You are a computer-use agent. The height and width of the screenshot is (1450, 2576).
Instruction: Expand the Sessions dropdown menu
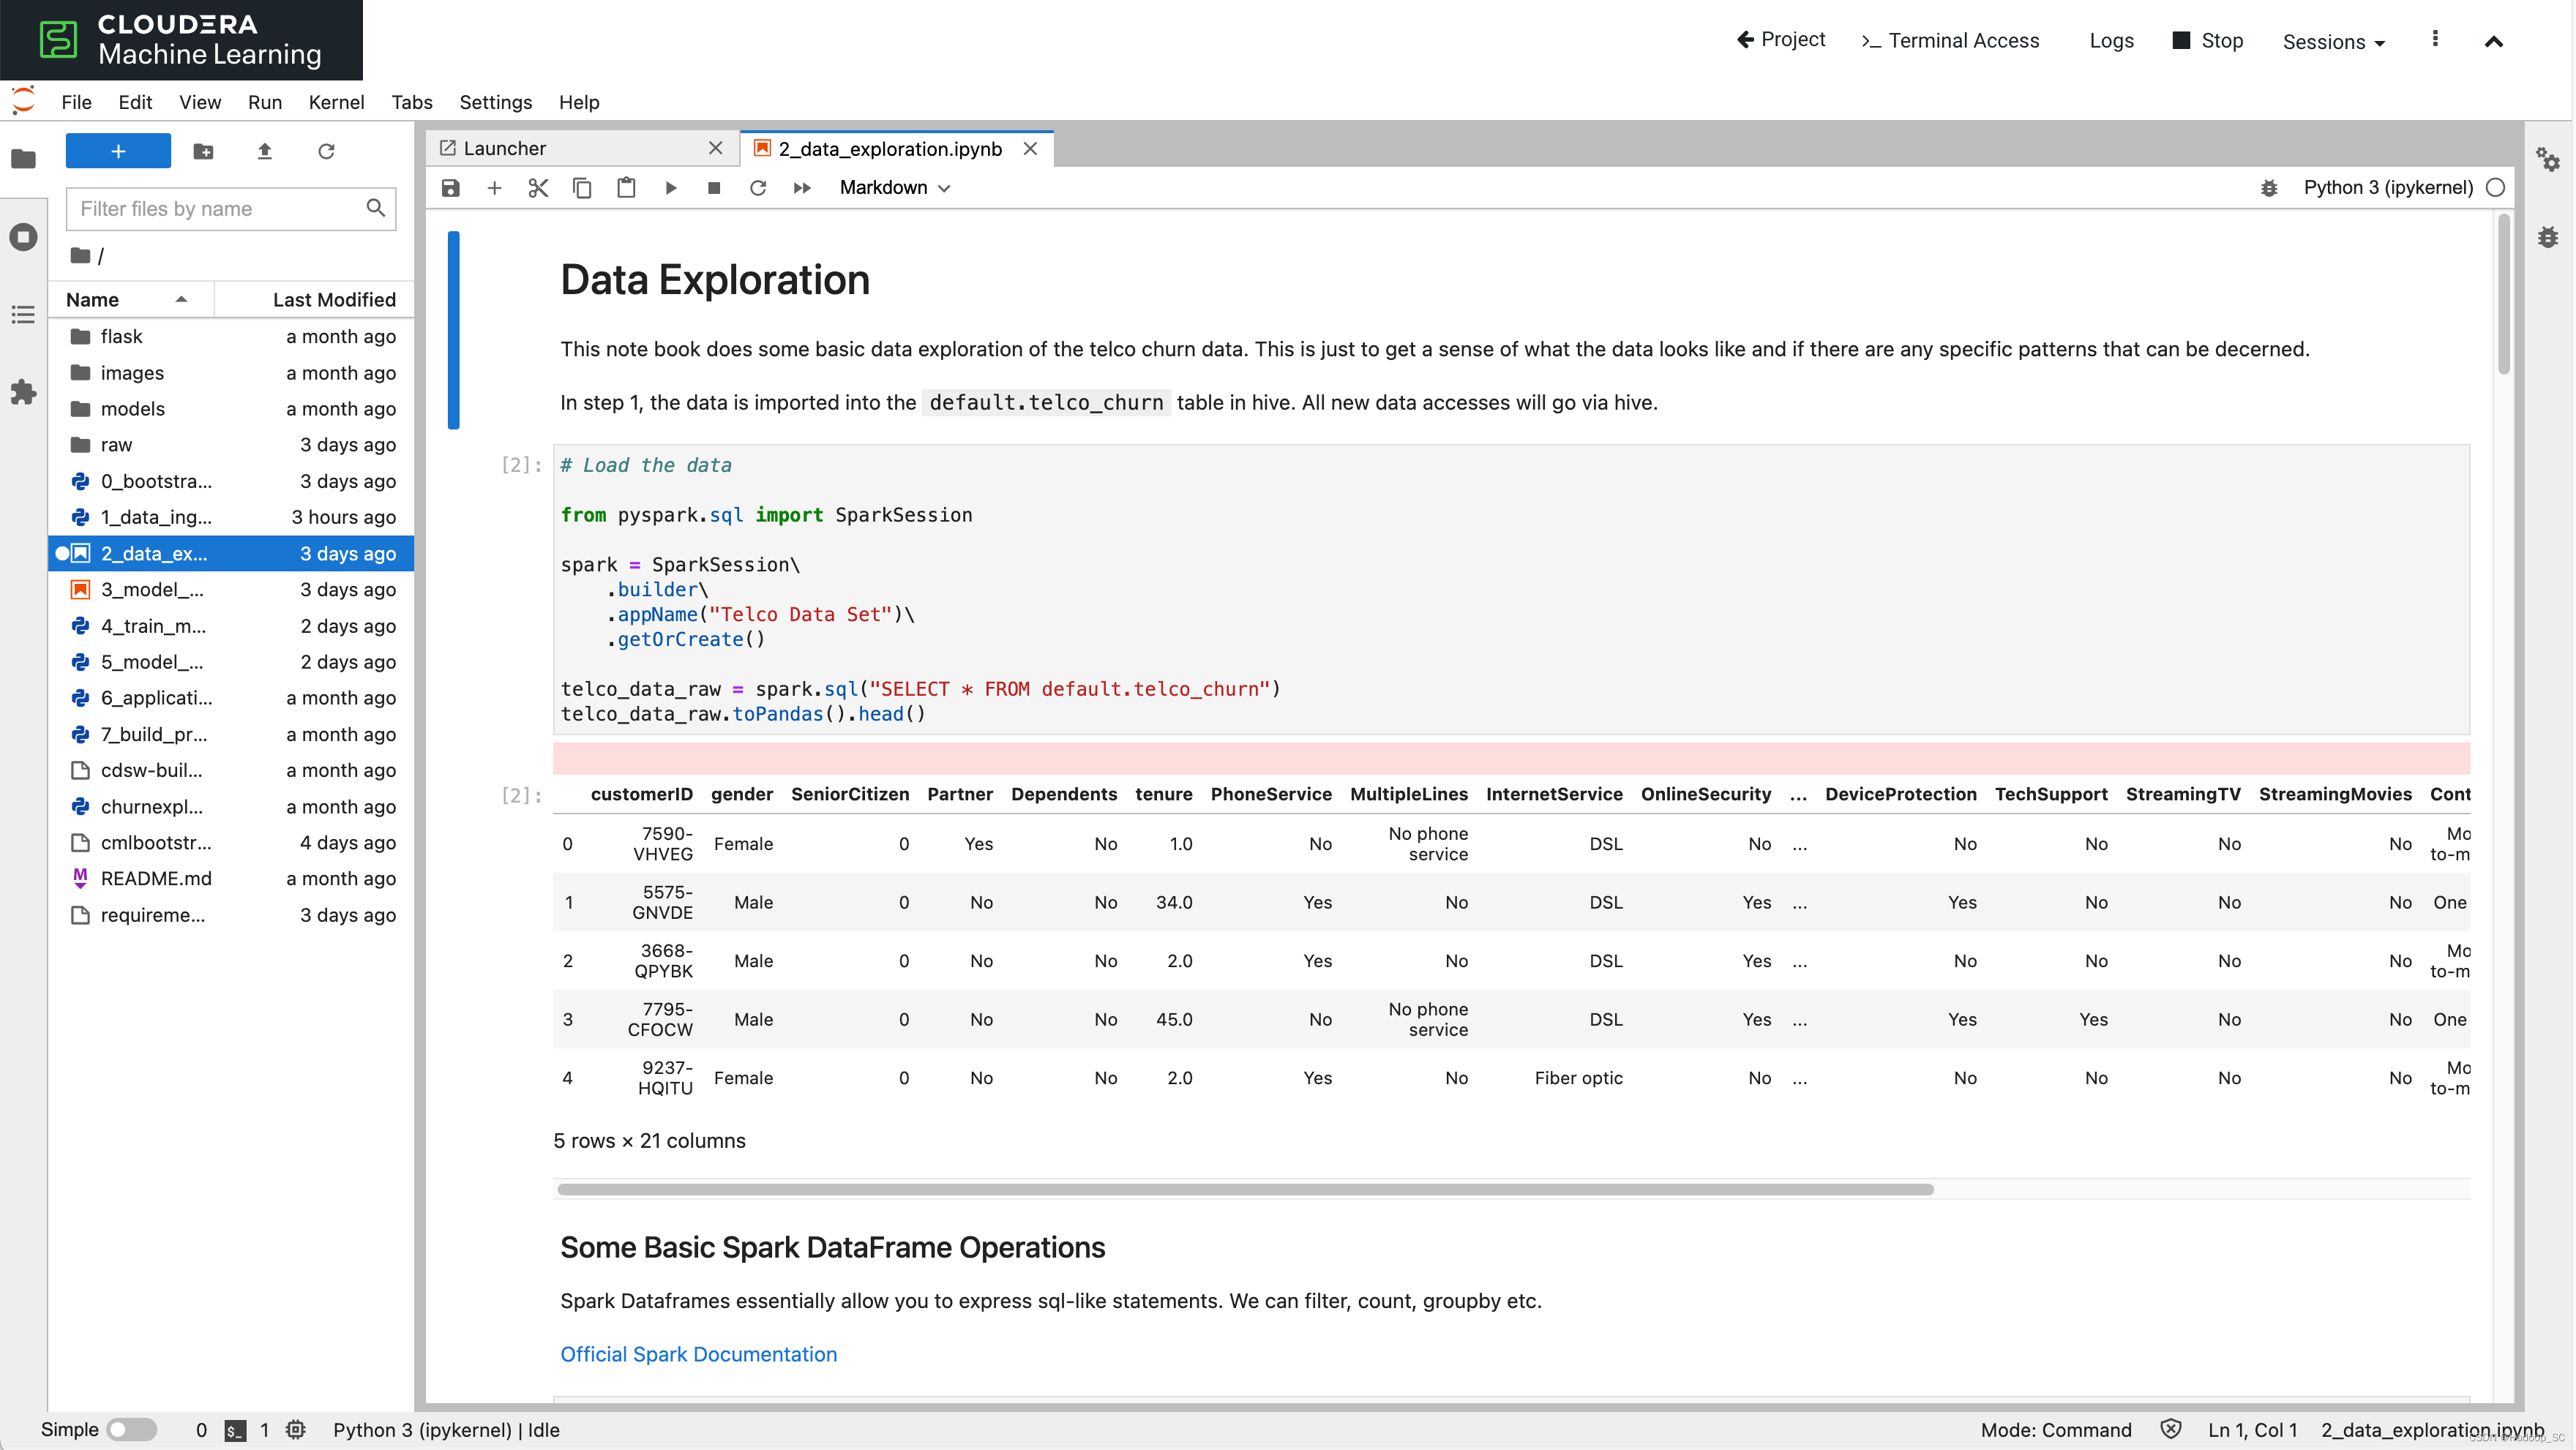click(2333, 42)
